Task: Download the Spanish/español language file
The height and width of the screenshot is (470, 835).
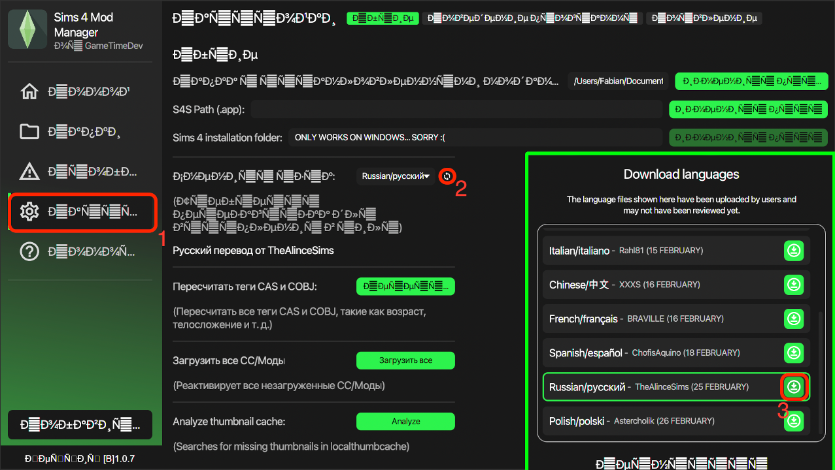Action: tap(793, 352)
